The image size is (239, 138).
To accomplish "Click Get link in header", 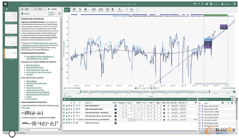I will click(214, 4).
